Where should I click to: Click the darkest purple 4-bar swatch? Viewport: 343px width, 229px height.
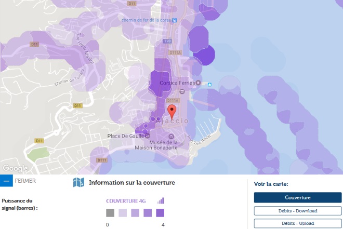160,213
